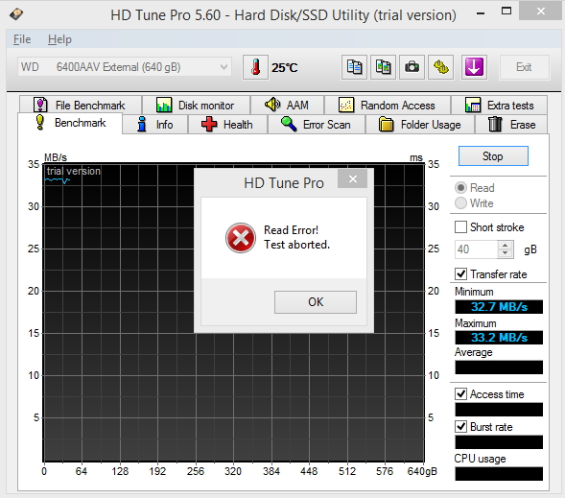Open the File menu
This screenshot has height=498, width=565.
point(22,39)
